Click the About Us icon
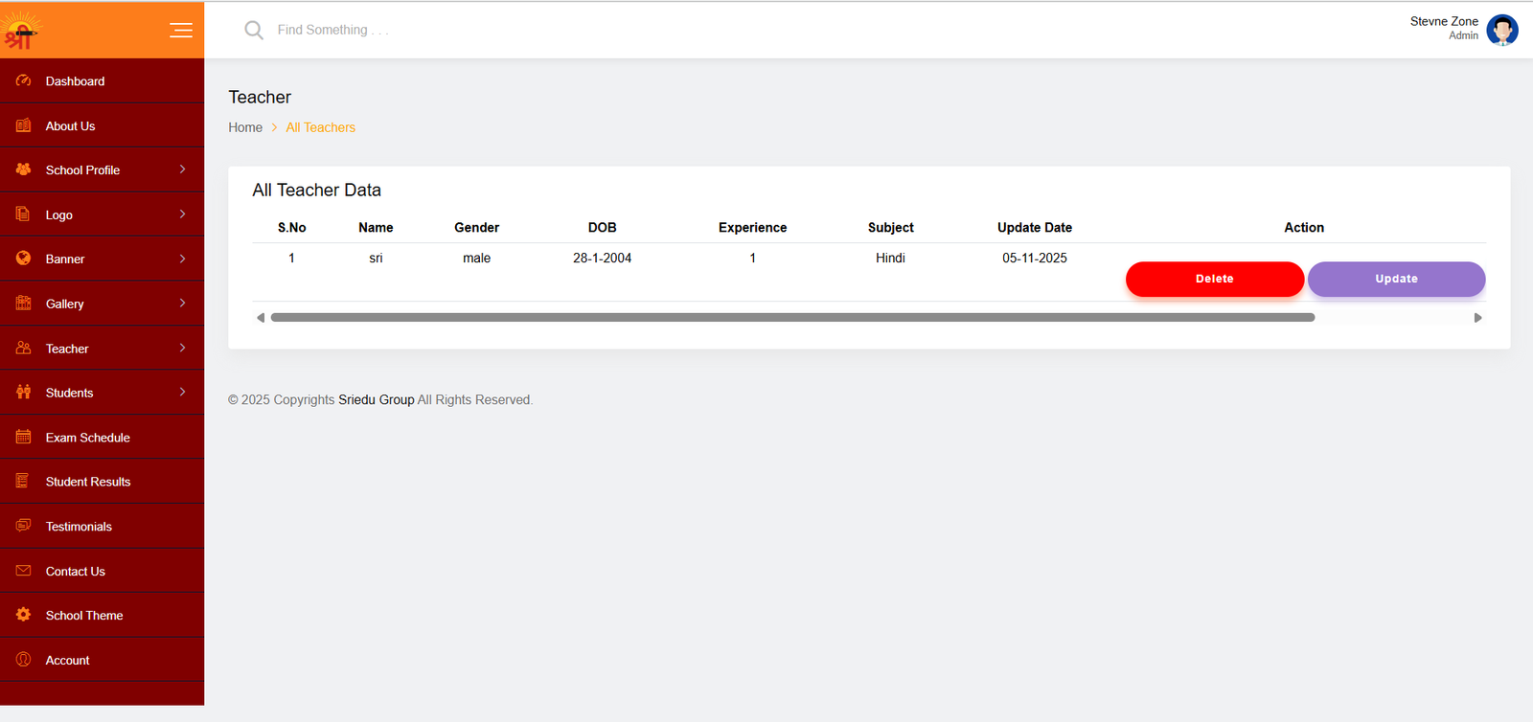This screenshot has width=1533, height=722. click(x=24, y=125)
